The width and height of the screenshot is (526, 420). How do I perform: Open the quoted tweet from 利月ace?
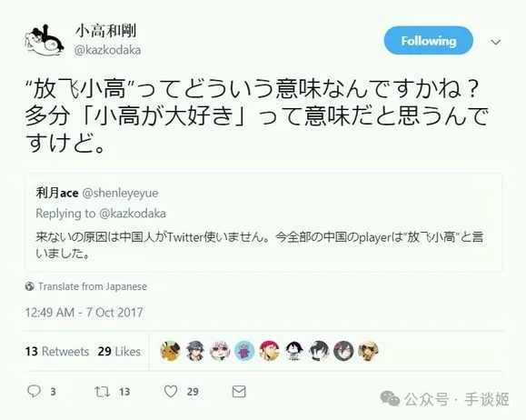point(263,222)
